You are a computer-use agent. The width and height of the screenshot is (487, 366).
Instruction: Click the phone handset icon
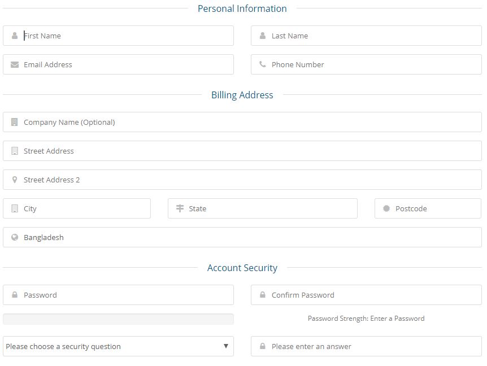(x=263, y=64)
